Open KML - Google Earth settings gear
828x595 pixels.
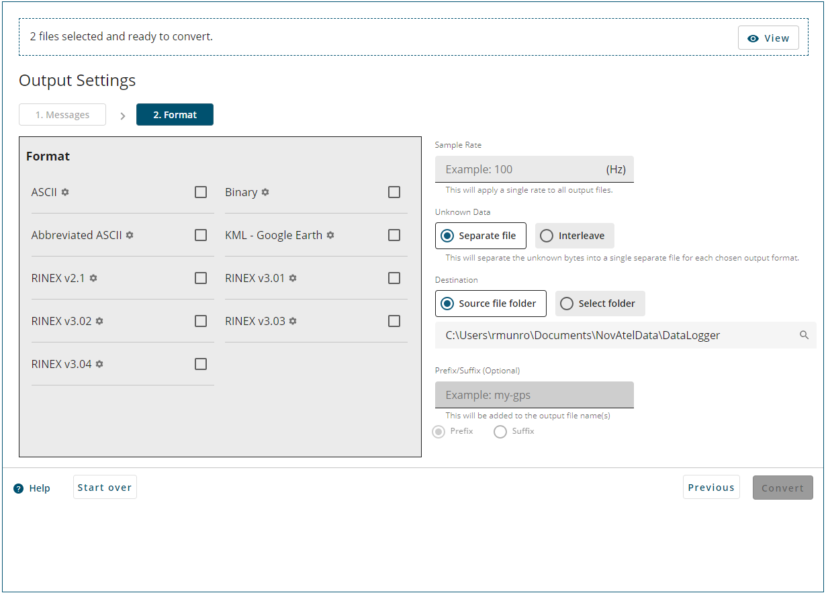point(330,235)
